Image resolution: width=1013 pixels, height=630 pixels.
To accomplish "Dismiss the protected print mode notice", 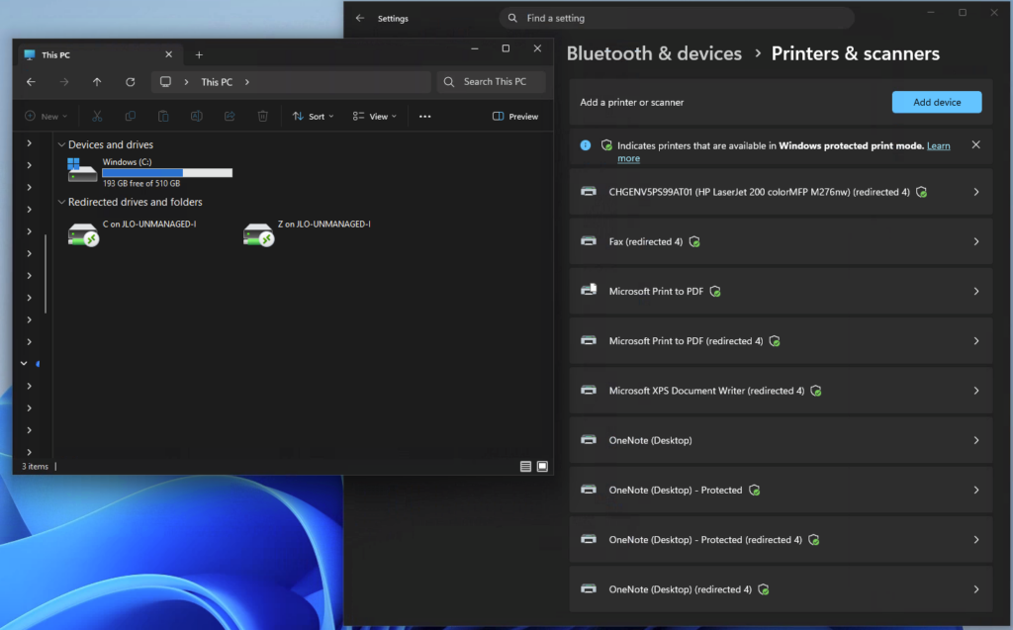I will 975,144.
